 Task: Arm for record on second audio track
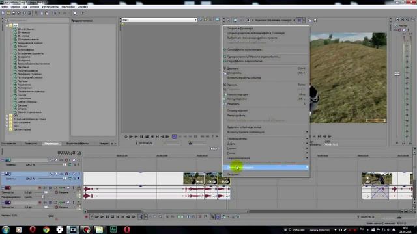[x=40, y=202]
